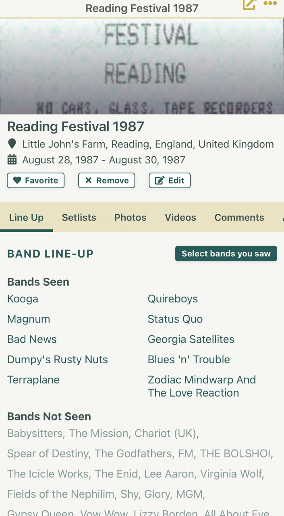The image size is (284, 516).
Task: Tap the festival ticket header image
Action: point(142,67)
